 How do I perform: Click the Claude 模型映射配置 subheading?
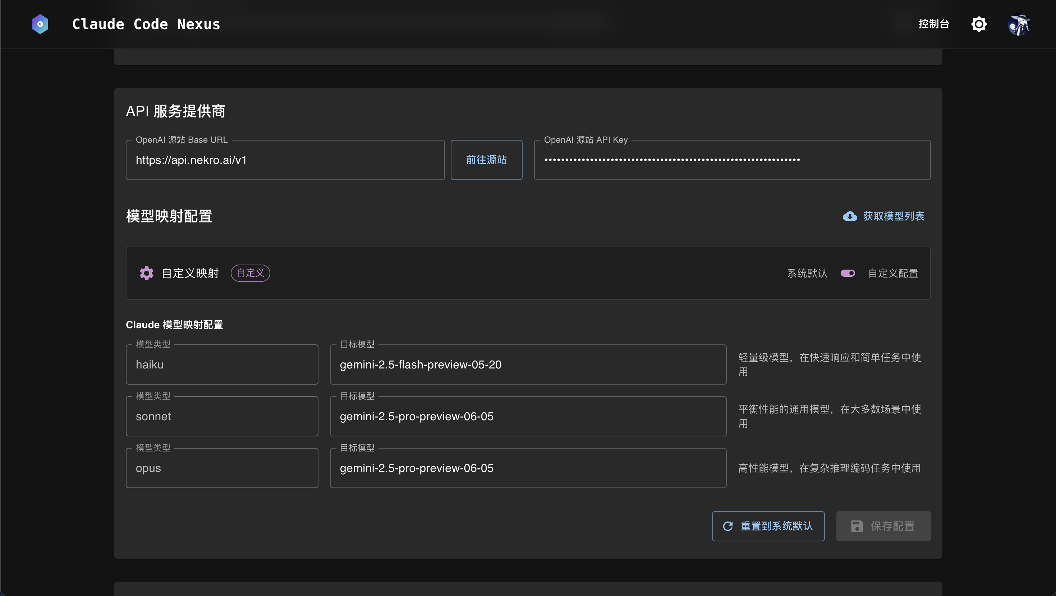[x=174, y=325]
